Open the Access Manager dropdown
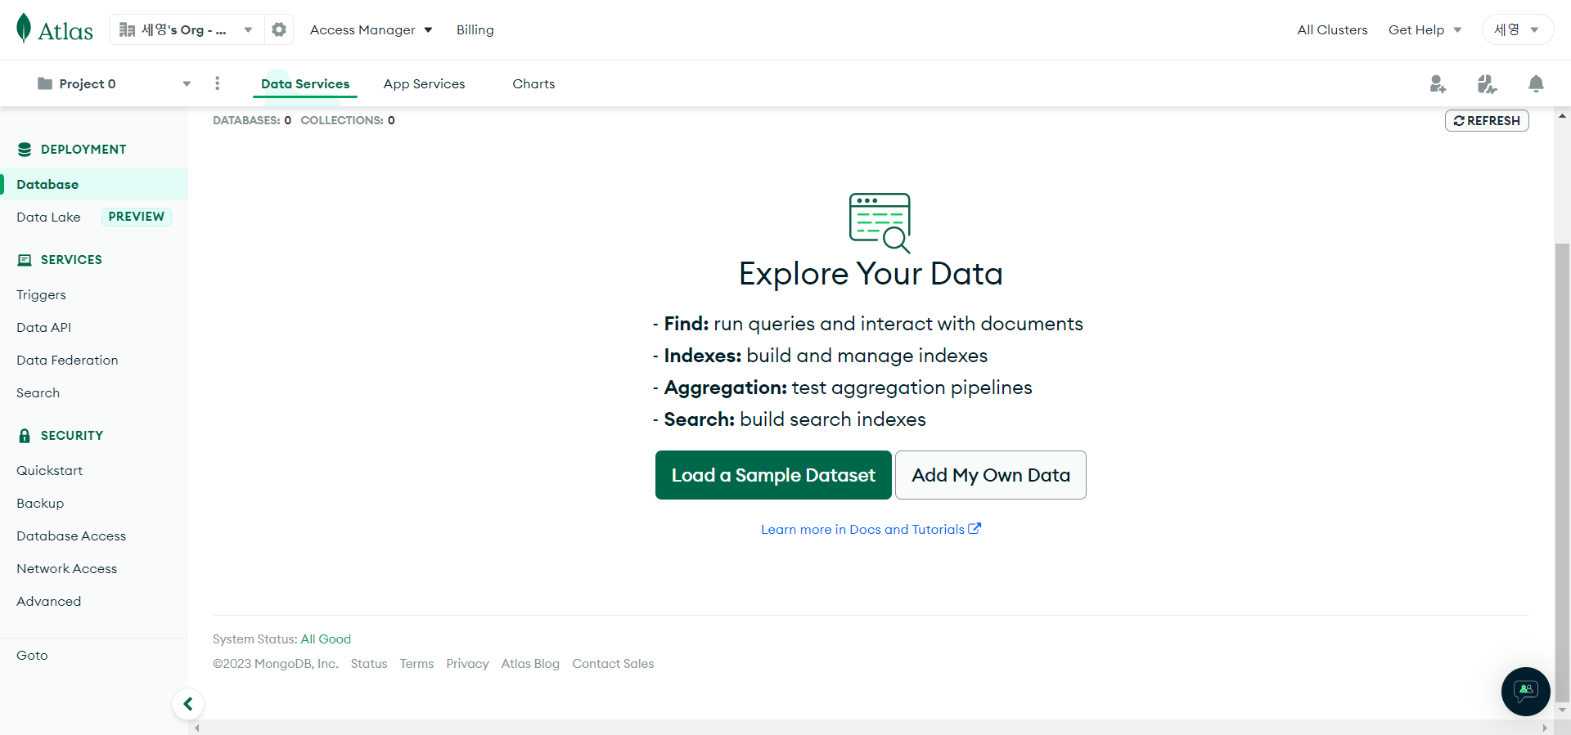The height and width of the screenshot is (735, 1571). pos(371,29)
